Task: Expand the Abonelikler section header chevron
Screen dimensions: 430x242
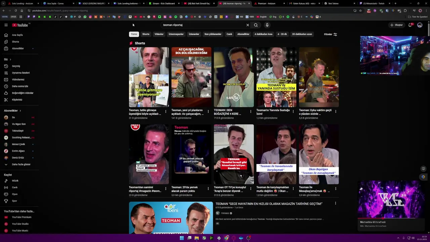Action: point(20,111)
